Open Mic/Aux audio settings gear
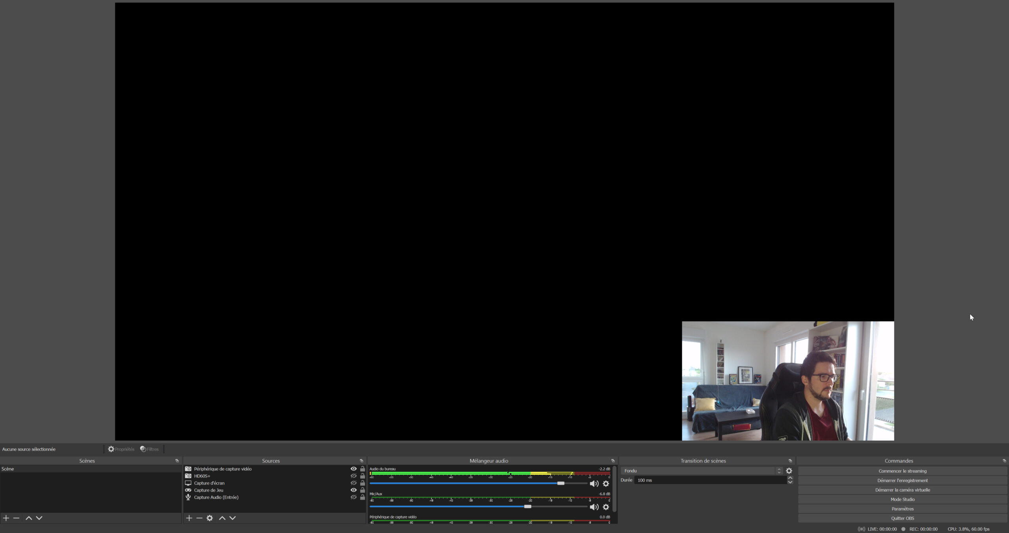1009x533 pixels. (x=606, y=507)
